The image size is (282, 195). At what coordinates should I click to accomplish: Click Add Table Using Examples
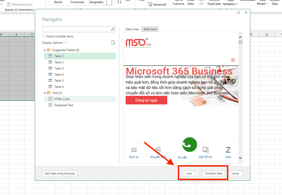point(60,173)
